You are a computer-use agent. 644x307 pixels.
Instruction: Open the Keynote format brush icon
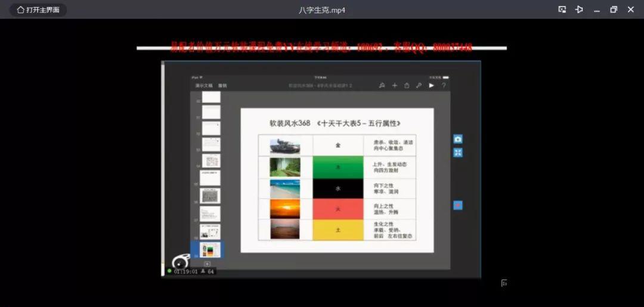(x=382, y=85)
